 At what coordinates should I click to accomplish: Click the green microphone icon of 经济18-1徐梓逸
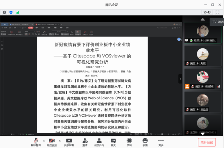[191, 40]
